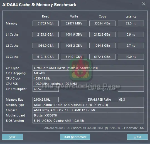The image size is (150, 144).
Task: Click Memory Copy value 53554 MB/s
Action: click(x=102, y=23)
